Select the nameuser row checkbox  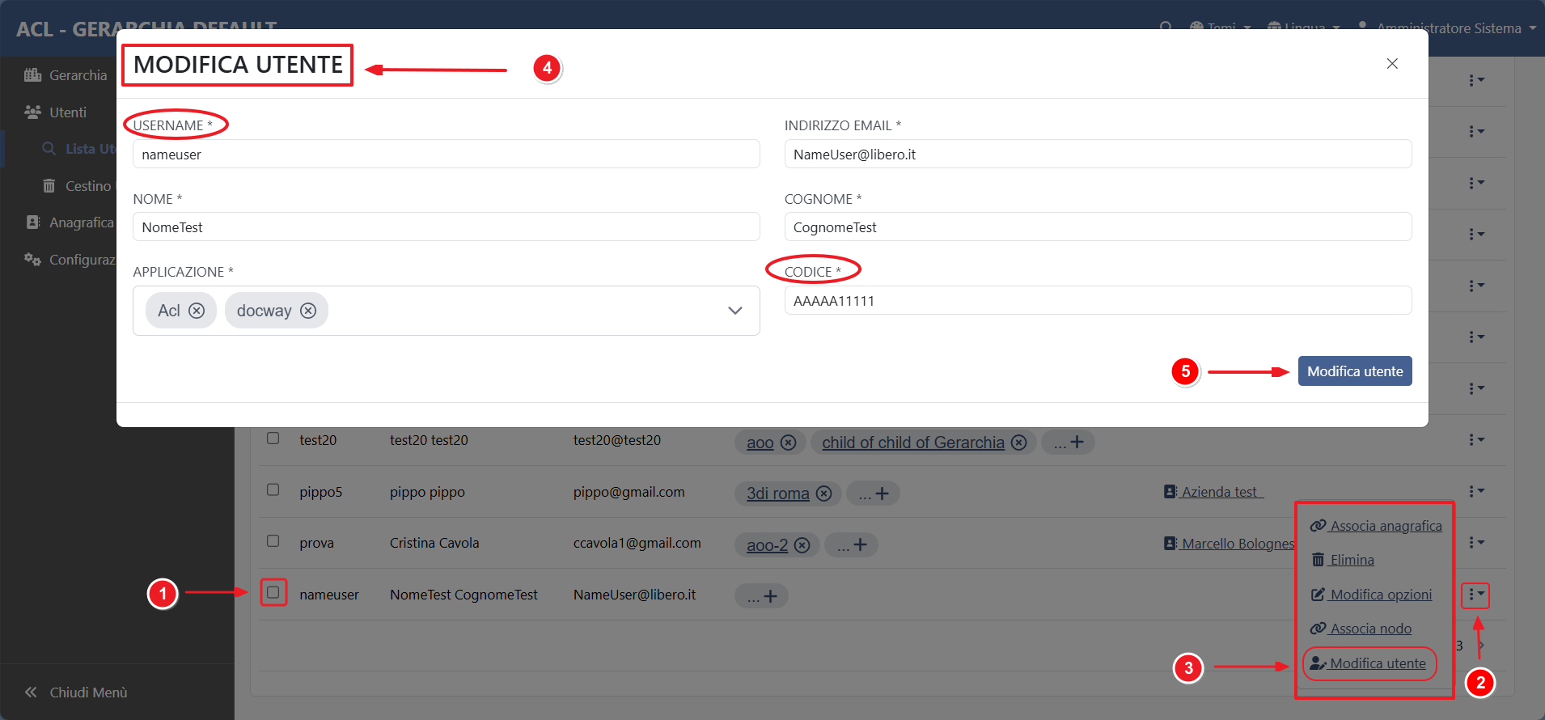(x=273, y=592)
